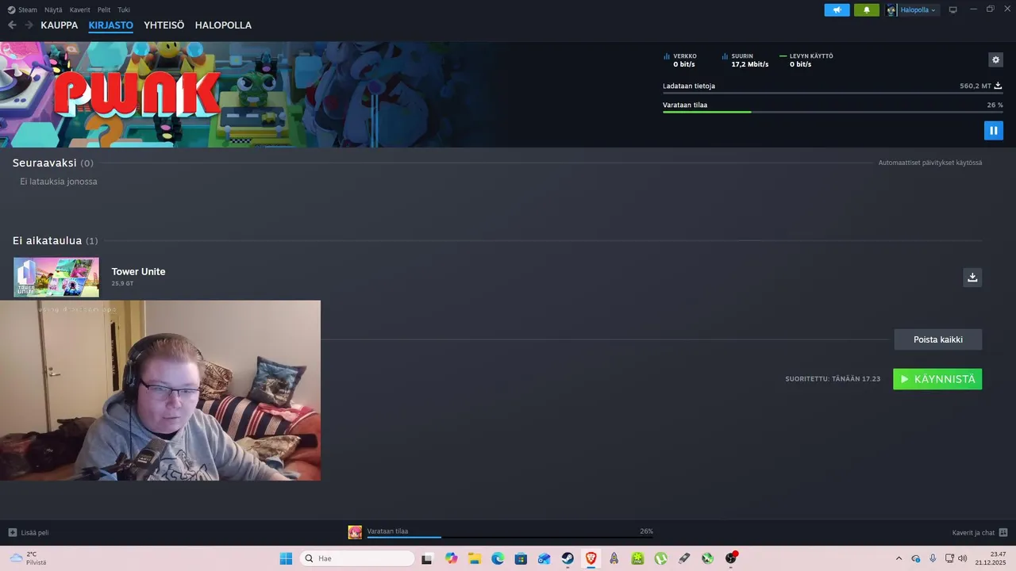Image resolution: width=1016 pixels, height=571 pixels.
Task: Click the Ei latauksia jonossa text
Action: point(59,182)
